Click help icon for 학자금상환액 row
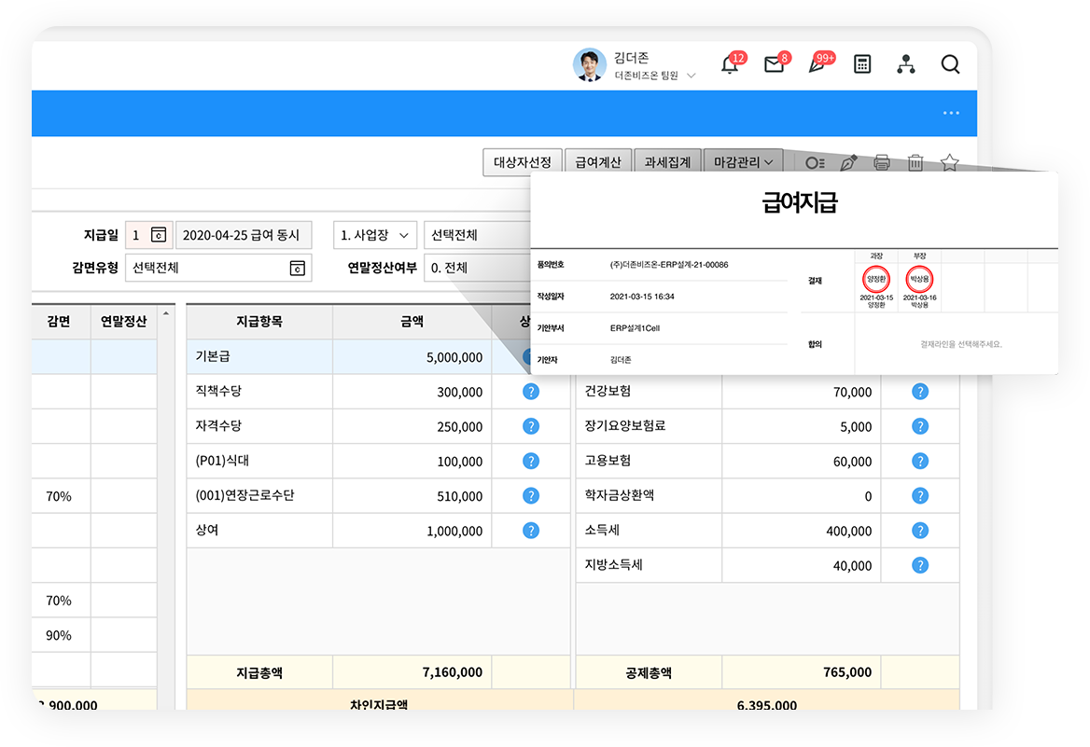This screenshot has height=747, width=1090. [x=920, y=496]
